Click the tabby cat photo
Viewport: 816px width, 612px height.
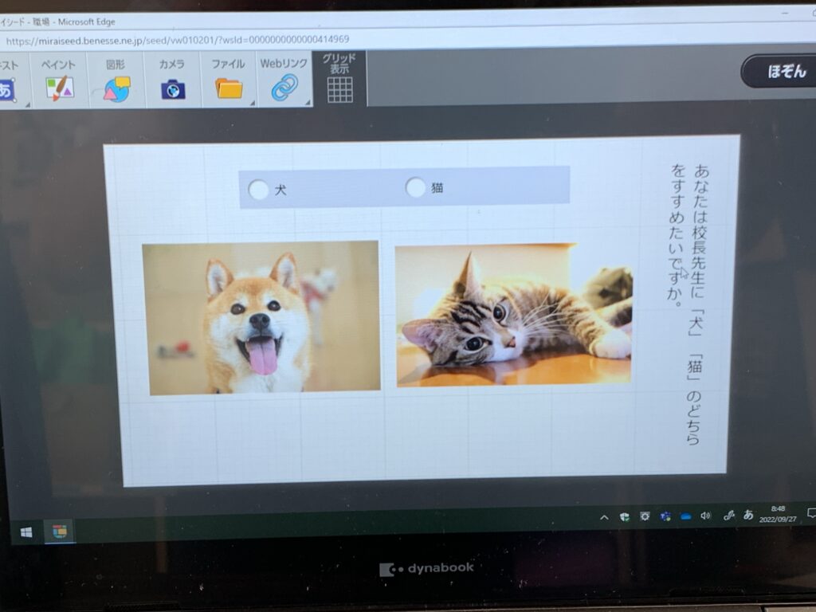point(513,315)
